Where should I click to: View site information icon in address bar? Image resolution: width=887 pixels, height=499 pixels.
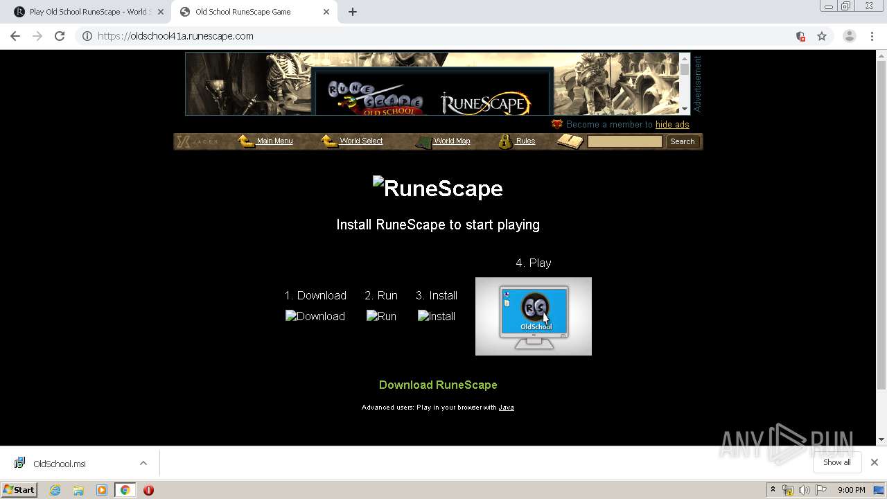[87, 36]
